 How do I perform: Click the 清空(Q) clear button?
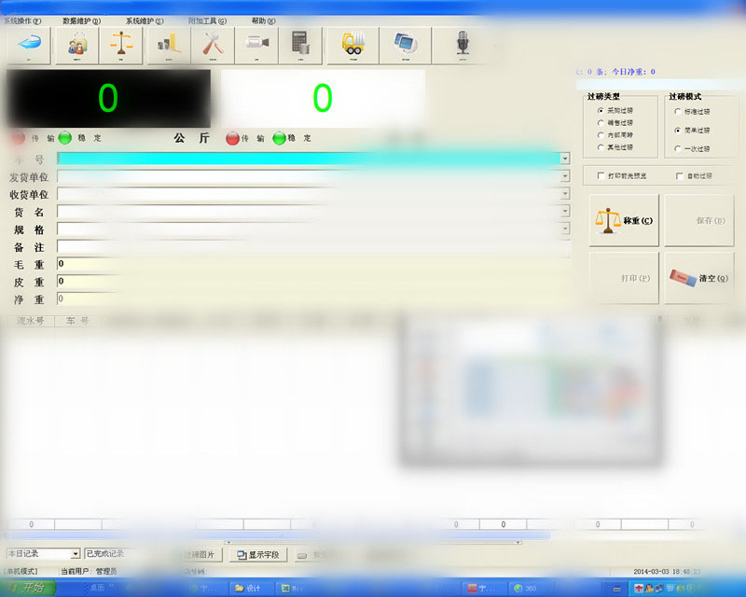[699, 278]
